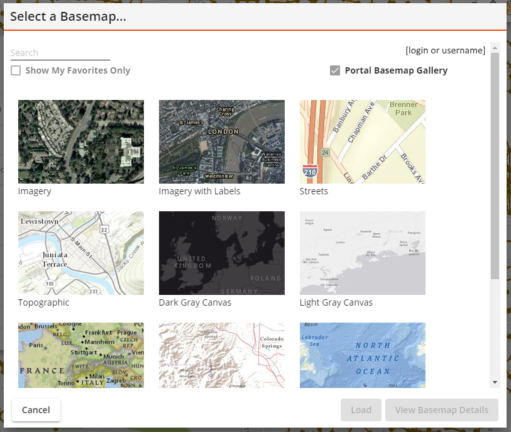This screenshot has height=432, width=511.
Task: Click the Streets caption text
Action: pyautogui.click(x=314, y=191)
